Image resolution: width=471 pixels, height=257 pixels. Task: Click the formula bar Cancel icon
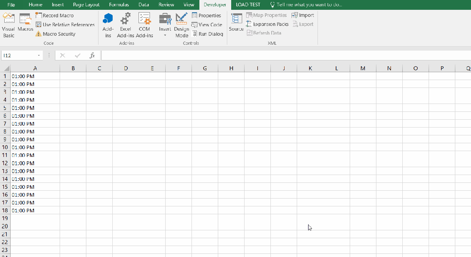62,56
